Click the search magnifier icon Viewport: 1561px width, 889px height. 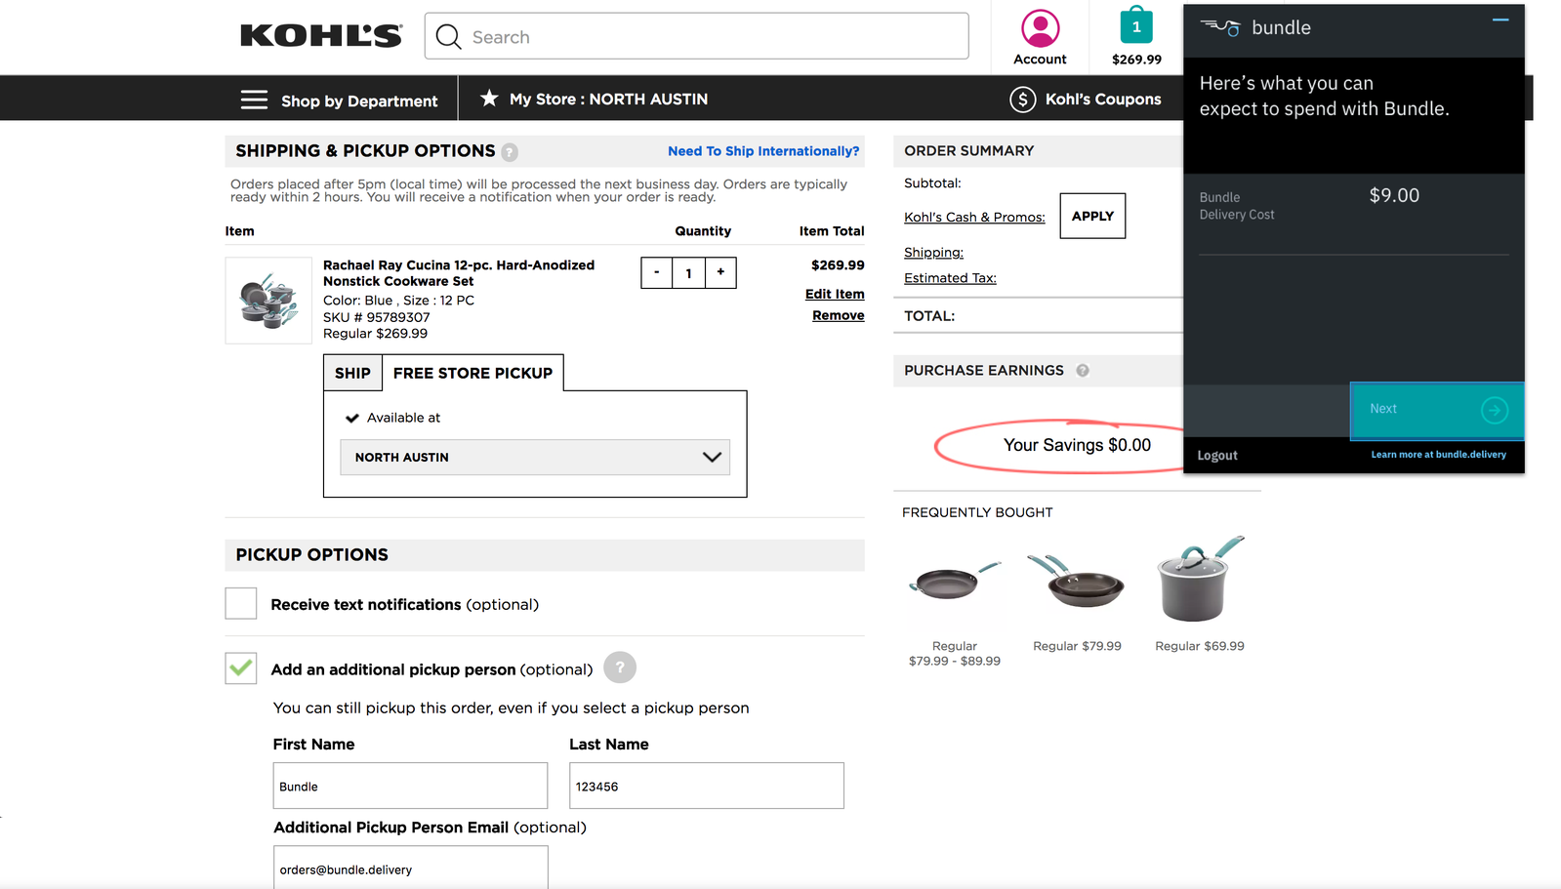(448, 37)
